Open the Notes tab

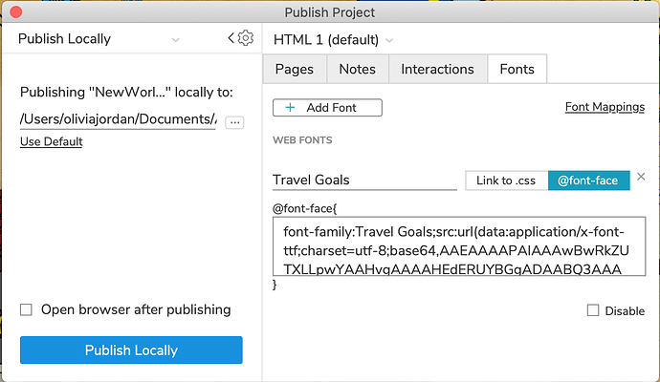click(357, 70)
